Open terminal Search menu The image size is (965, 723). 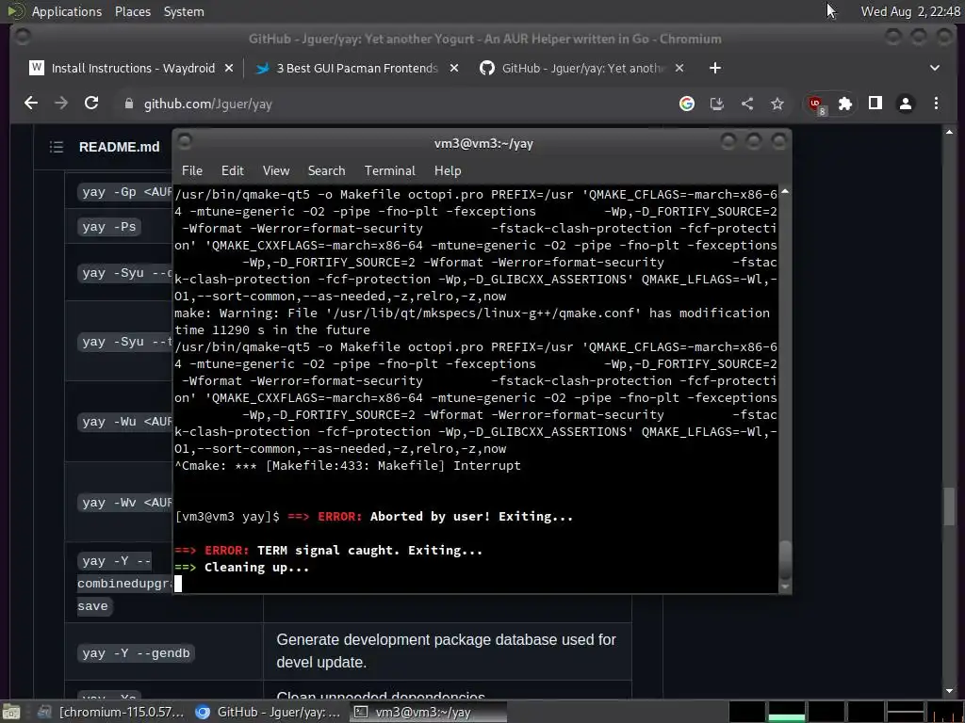(326, 171)
